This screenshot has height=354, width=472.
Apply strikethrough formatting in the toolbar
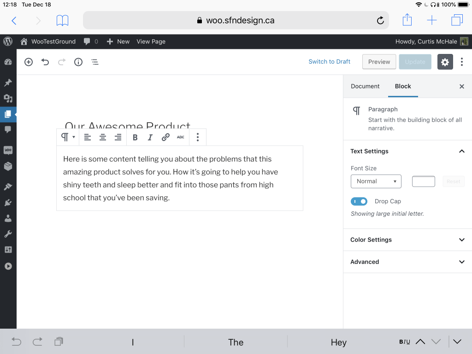point(180,137)
